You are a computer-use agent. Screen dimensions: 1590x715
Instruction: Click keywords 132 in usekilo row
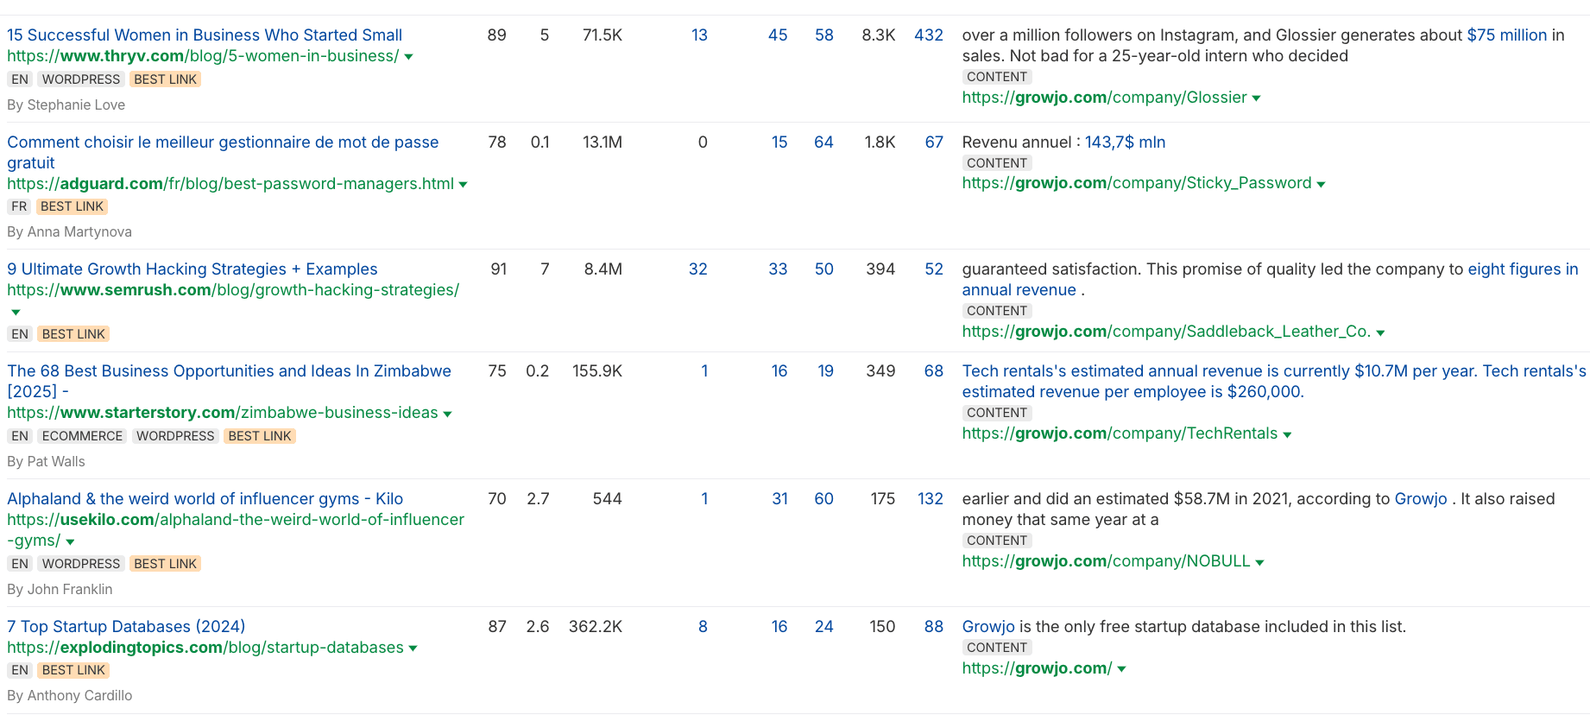pos(931,499)
